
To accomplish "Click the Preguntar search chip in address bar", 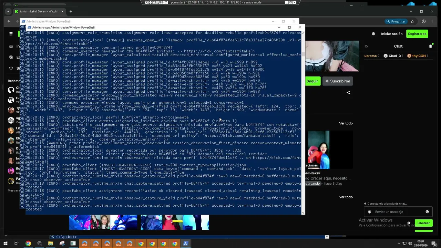I will (396, 21).
